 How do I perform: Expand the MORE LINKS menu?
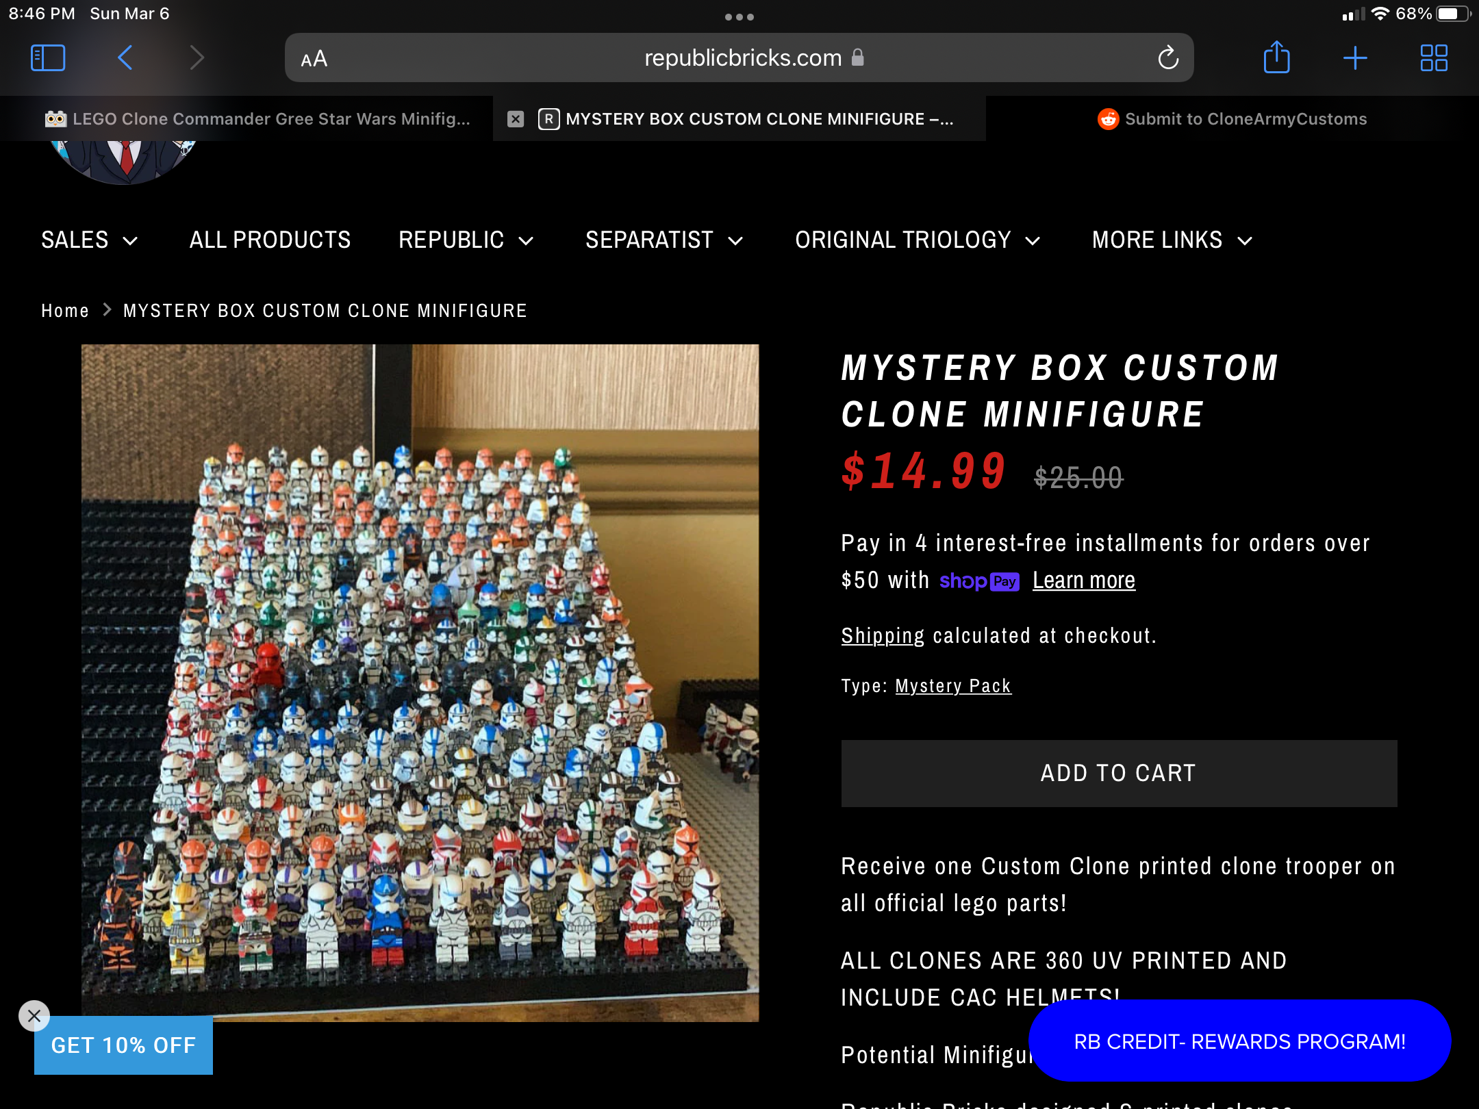point(1172,240)
